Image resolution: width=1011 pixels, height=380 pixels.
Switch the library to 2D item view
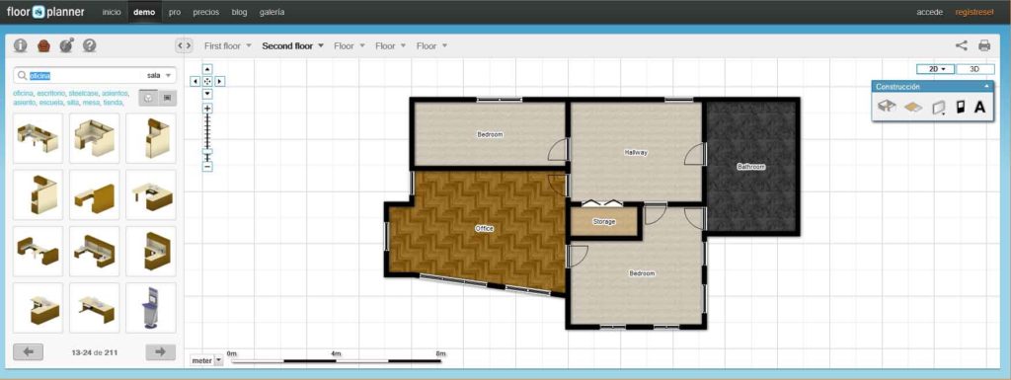168,98
